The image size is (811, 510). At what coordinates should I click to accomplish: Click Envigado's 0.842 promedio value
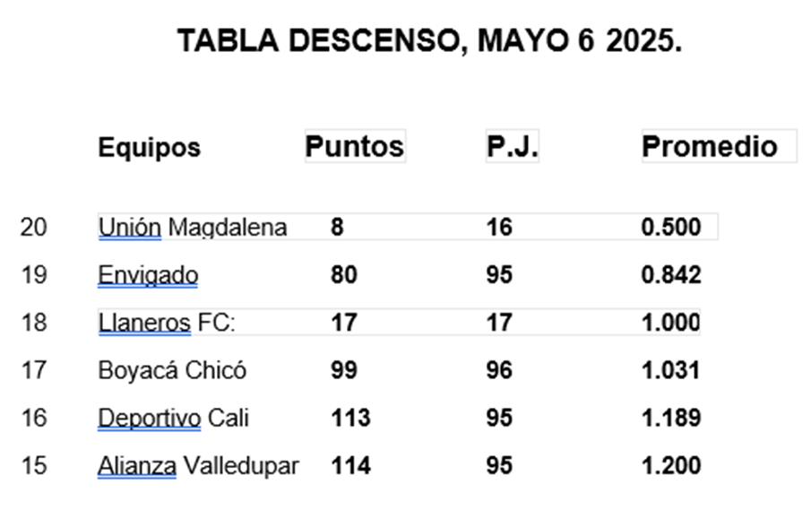[671, 274]
